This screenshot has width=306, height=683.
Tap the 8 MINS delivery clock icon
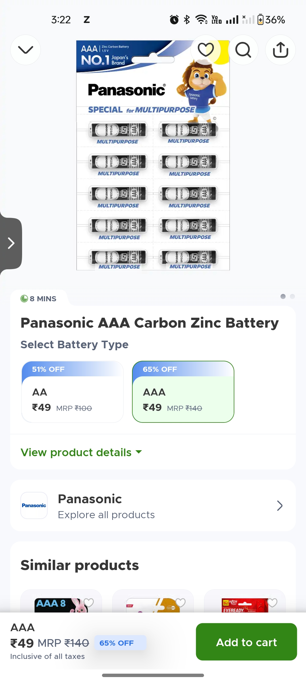(24, 298)
